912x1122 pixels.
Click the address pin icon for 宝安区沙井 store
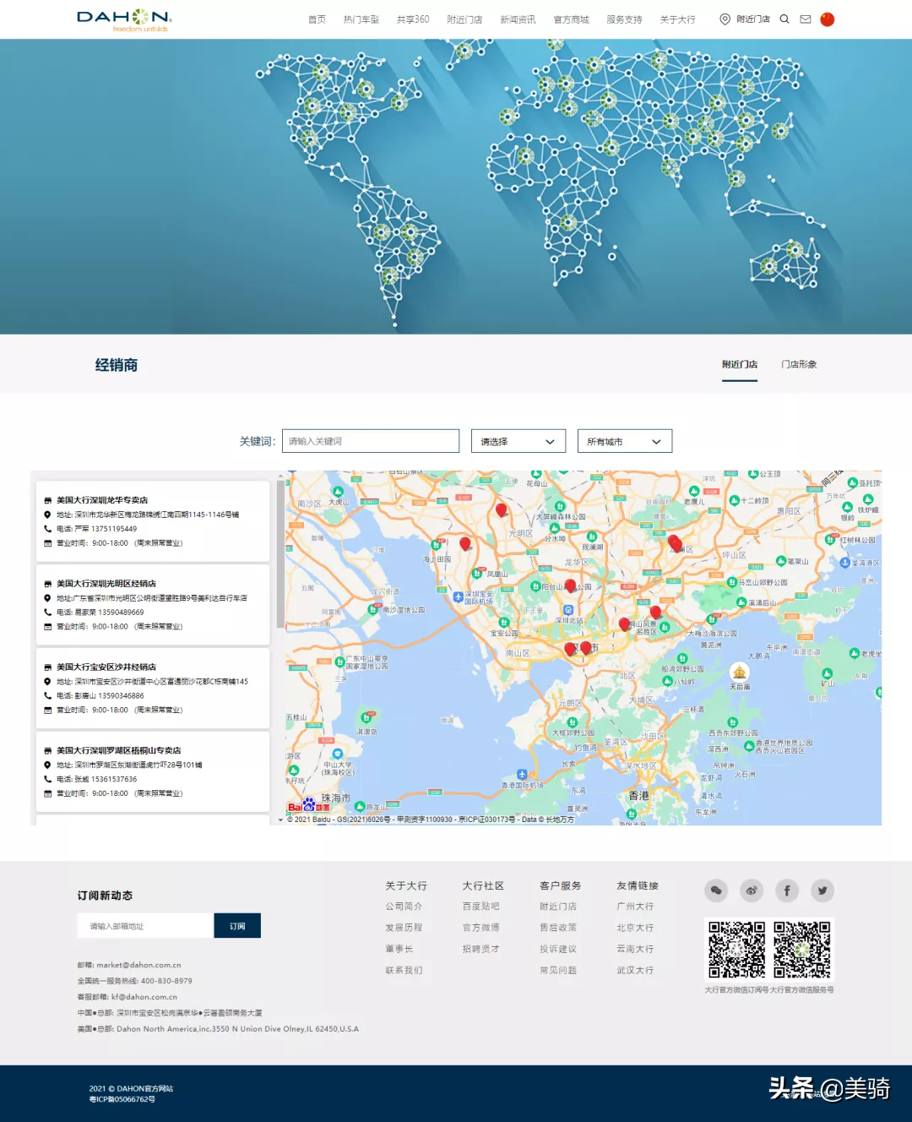point(48,682)
